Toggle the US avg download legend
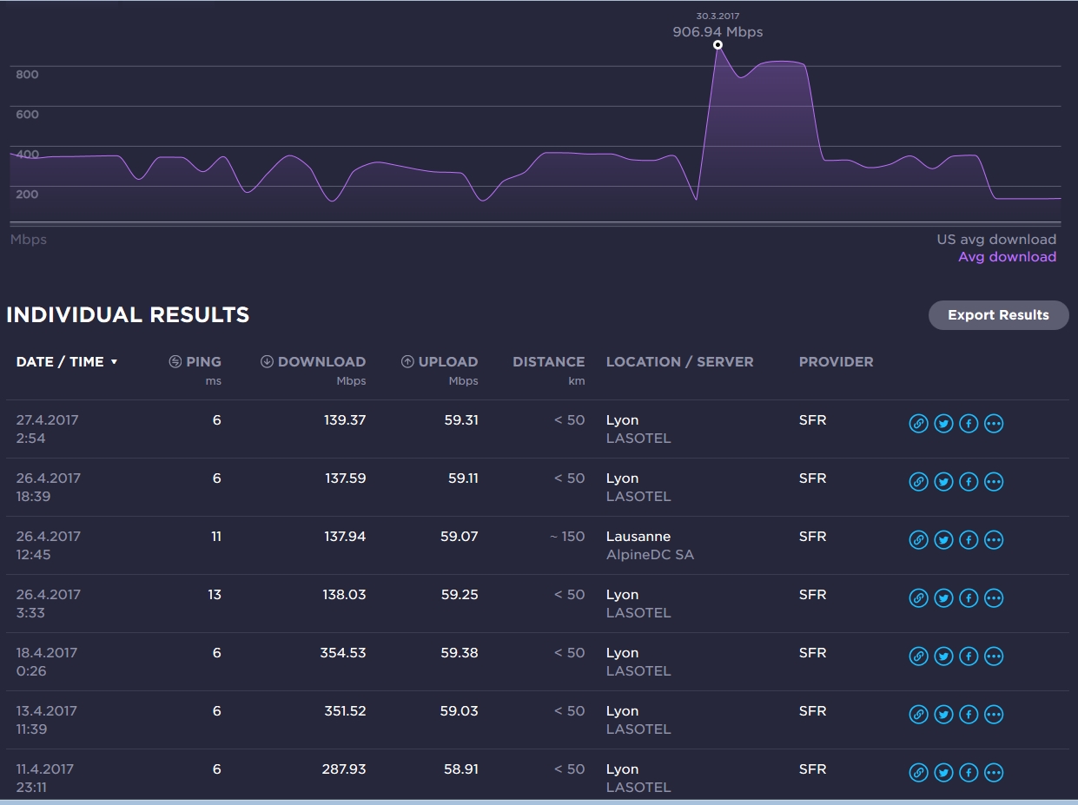 point(995,240)
